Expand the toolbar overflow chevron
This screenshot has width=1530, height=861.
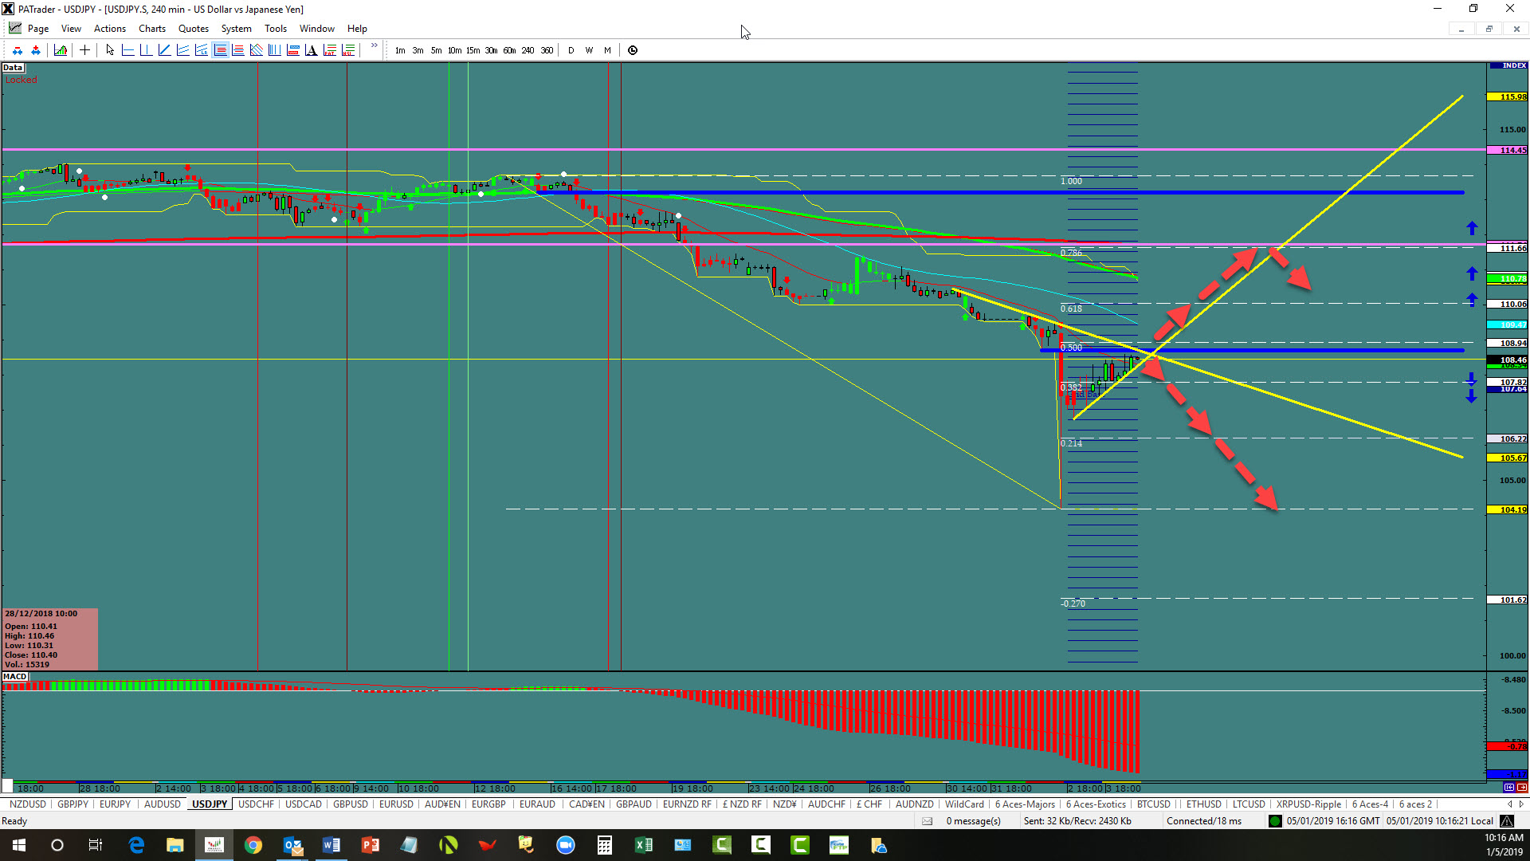(x=374, y=46)
